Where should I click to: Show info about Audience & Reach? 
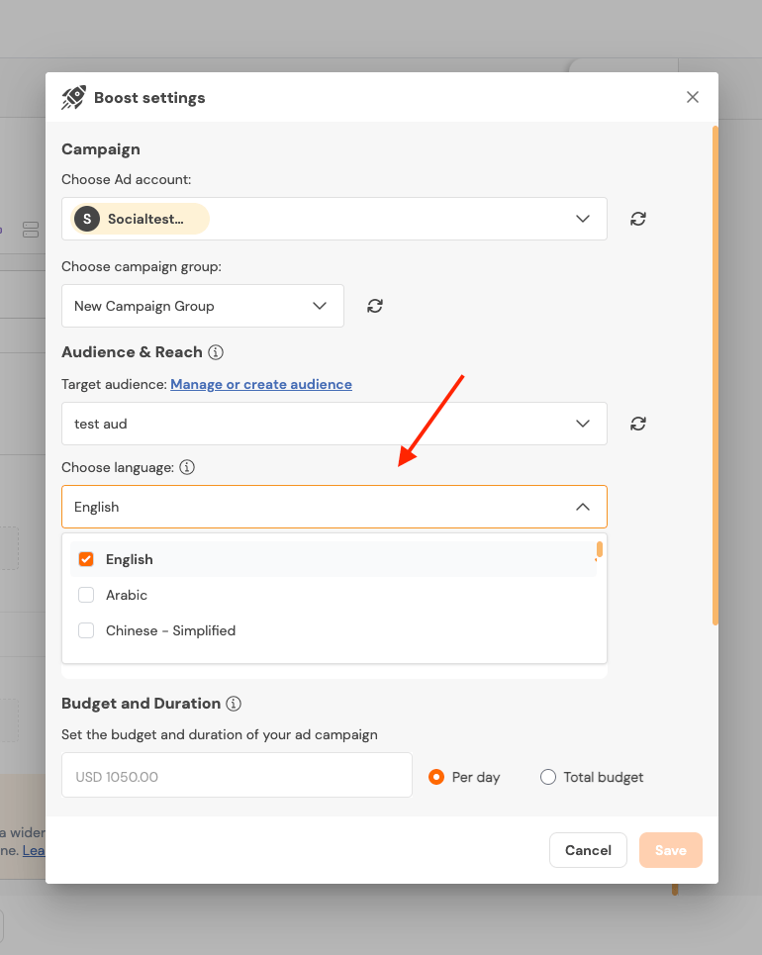pyautogui.click(x=216, y=352)
